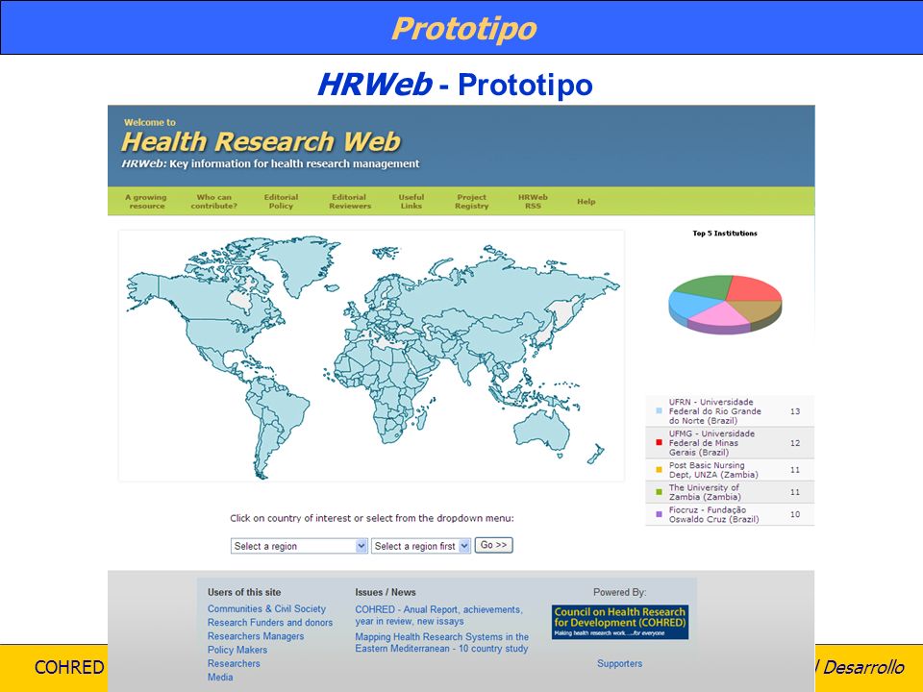923x692 pixels.
Task: Select the light blue UFRN legend swatch
Action: pos(659,411)
